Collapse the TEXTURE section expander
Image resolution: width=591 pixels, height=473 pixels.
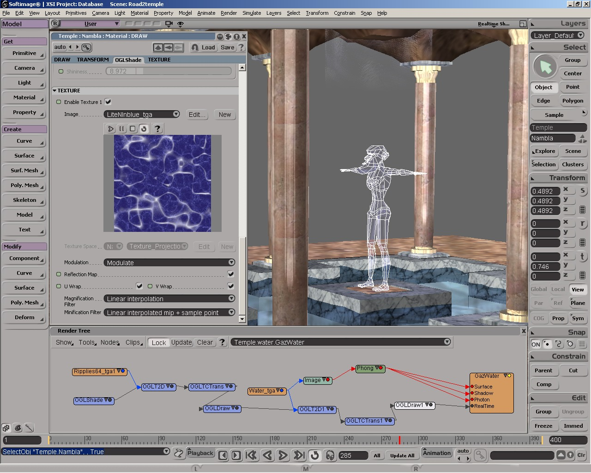coord(54,91)
